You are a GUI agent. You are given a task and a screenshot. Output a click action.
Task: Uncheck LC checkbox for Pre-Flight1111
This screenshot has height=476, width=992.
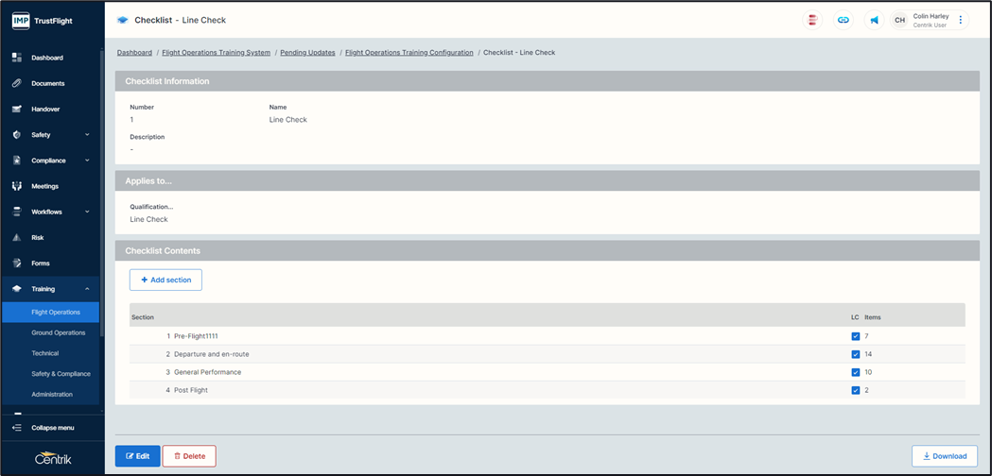coord(856,336)
